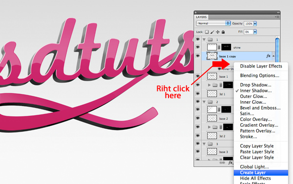The height and width of the screenshot is (184, 293).
Task: Select Inner Shadow checked menu item
Action: [261, 91]
